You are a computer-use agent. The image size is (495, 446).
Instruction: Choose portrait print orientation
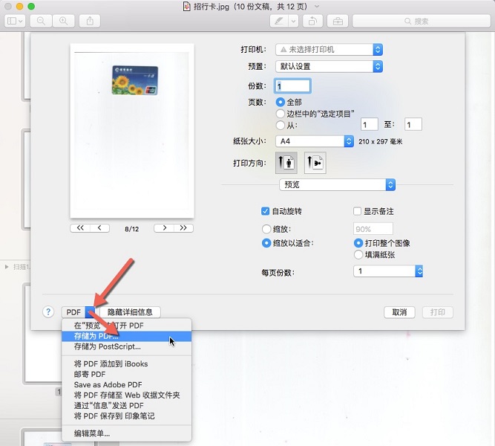[286, 163]
